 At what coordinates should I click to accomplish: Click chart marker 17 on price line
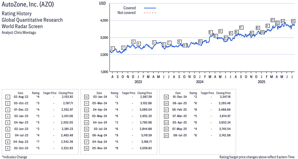pos(241,27)
